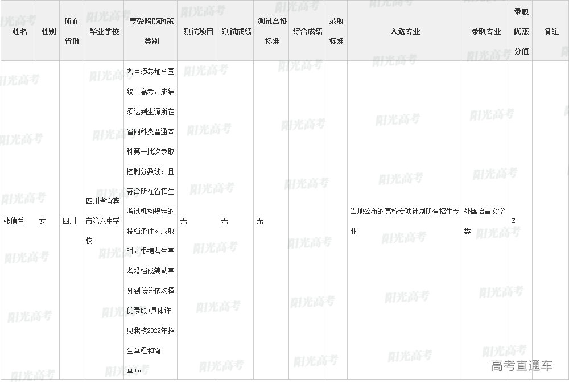This screenshot has height=388, width=569.
Task: Click the 高考直通车 watermark label
Action: pos(521,366)
